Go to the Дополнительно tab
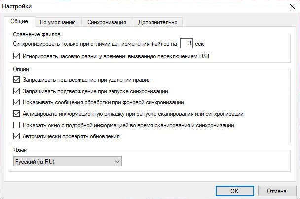Viewport: 300px width, 199px height. (x=158, y=22)
